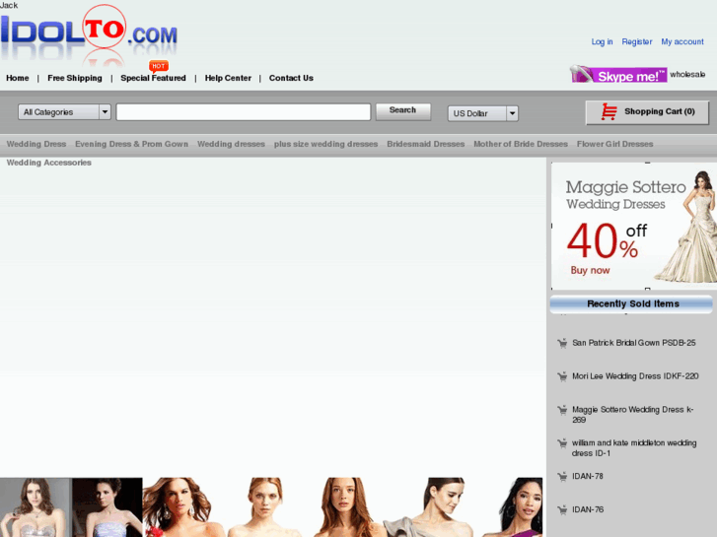Select Flower Girl Dresses category
This screenshot has height=537, width=717.
615,144
